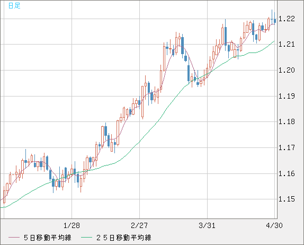Click the 2/27 date label
Image resolution: width=304 pixels, height=245 pixels.
tap(139, 225)
